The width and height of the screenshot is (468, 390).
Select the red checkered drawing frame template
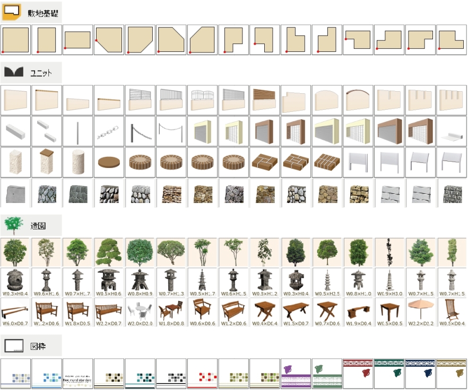click(202, 374)
